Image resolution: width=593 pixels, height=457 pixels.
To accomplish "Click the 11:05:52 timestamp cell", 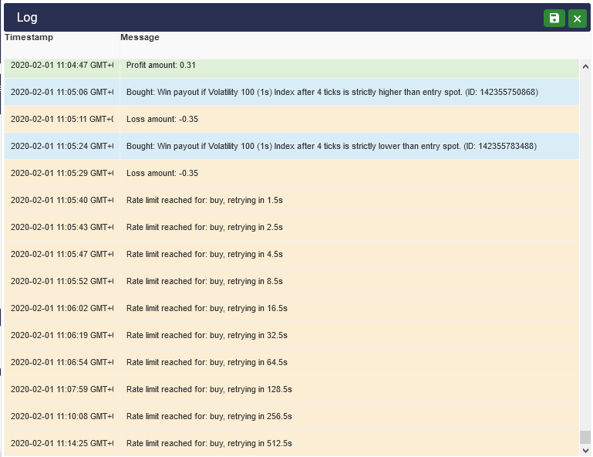I will (62, 281).
